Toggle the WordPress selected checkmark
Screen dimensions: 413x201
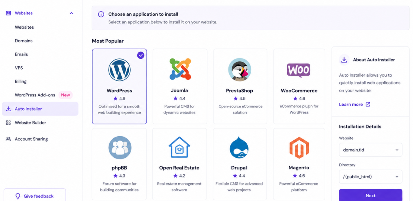[141, 55]
